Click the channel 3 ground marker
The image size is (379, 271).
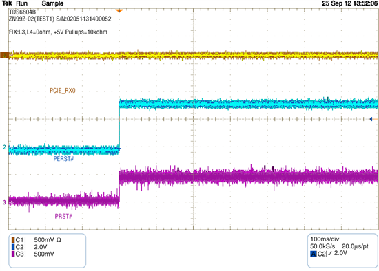click(4, 202)
